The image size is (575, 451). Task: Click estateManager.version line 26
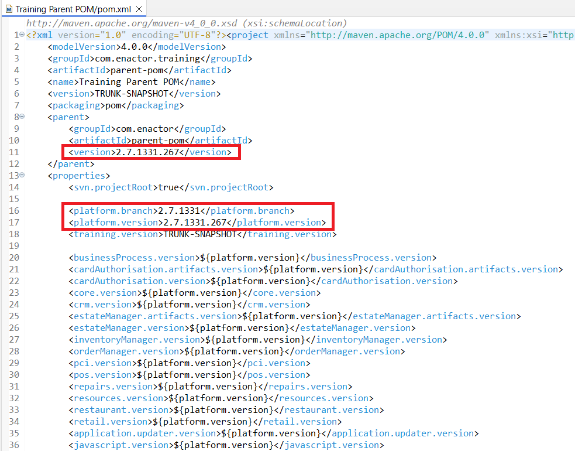pyautogui.click(x=242, y=328)
